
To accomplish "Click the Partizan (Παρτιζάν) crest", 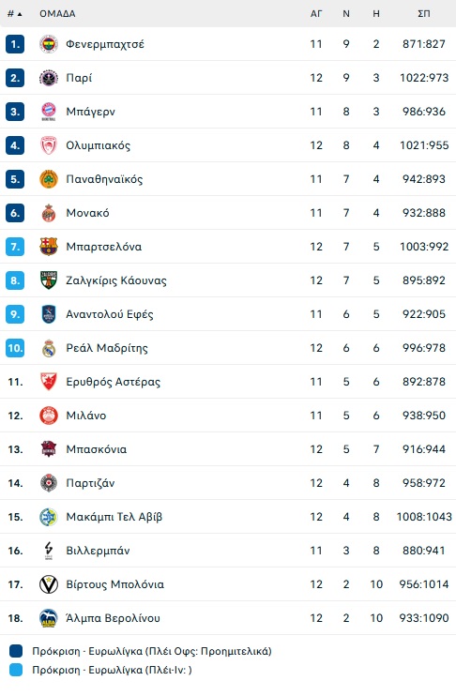I will pyautogui.click(x=49, y=483).
